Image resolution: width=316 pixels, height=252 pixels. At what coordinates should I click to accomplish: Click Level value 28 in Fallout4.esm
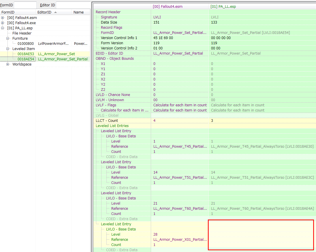point(155,234)
